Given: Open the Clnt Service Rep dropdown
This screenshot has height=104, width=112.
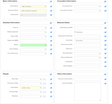Looking at the screenshot, I should [31, 84].
